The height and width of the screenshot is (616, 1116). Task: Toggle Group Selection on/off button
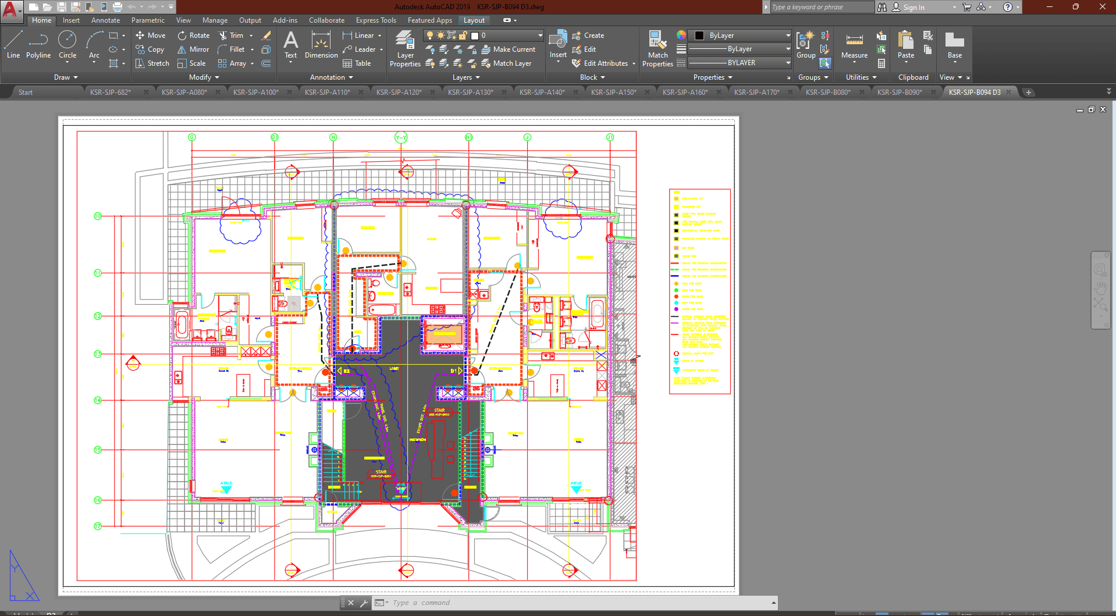click(825, 63)
